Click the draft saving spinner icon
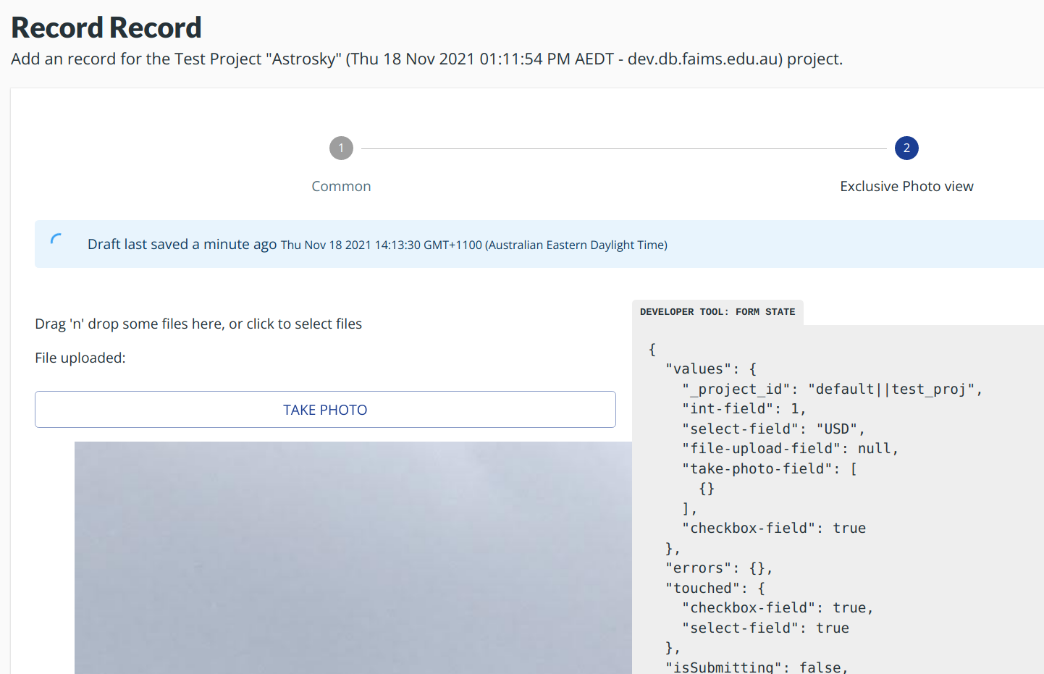1044x674 pixels. [x=56, y=240]
